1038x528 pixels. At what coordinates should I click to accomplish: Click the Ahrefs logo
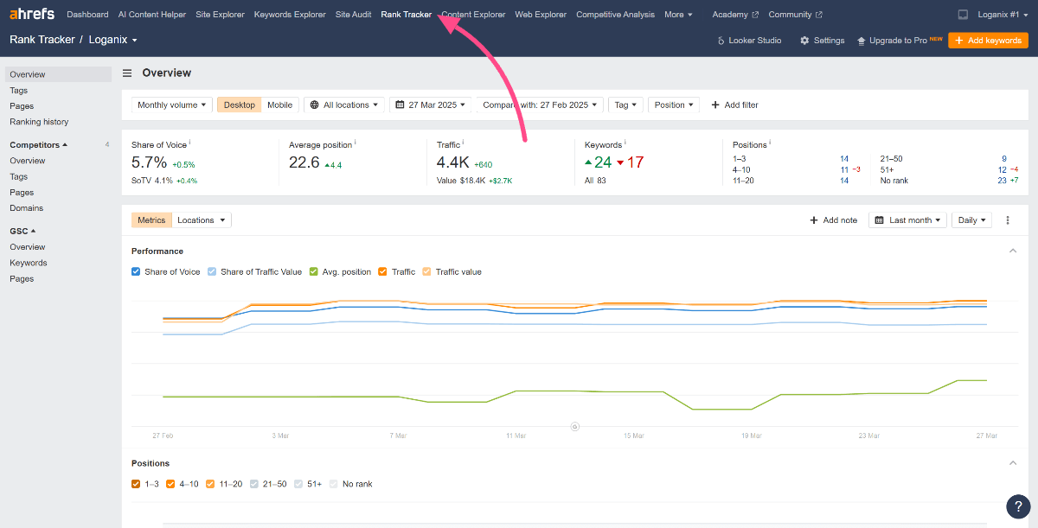(33, 15)
